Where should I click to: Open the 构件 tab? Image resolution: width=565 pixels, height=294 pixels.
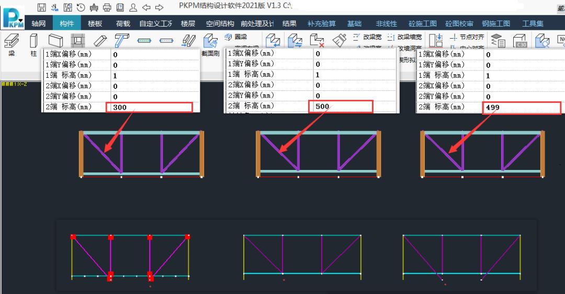pyautogui.click(x=66, y=23)
